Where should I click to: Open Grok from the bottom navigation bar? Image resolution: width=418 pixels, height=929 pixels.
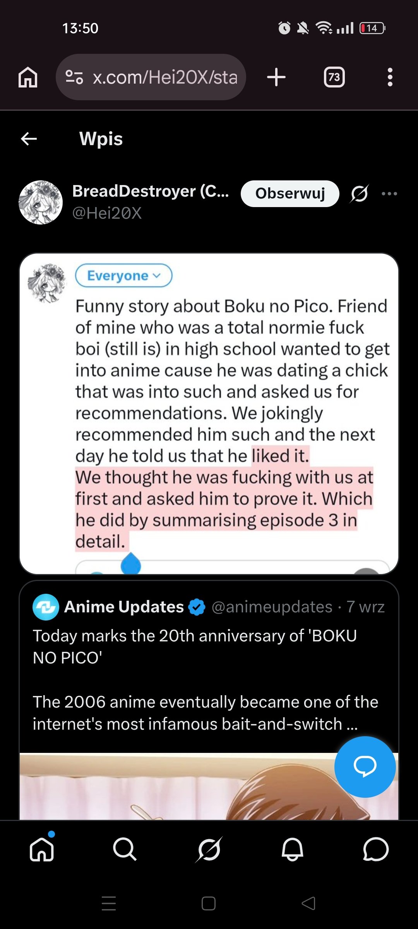point(209,849)
